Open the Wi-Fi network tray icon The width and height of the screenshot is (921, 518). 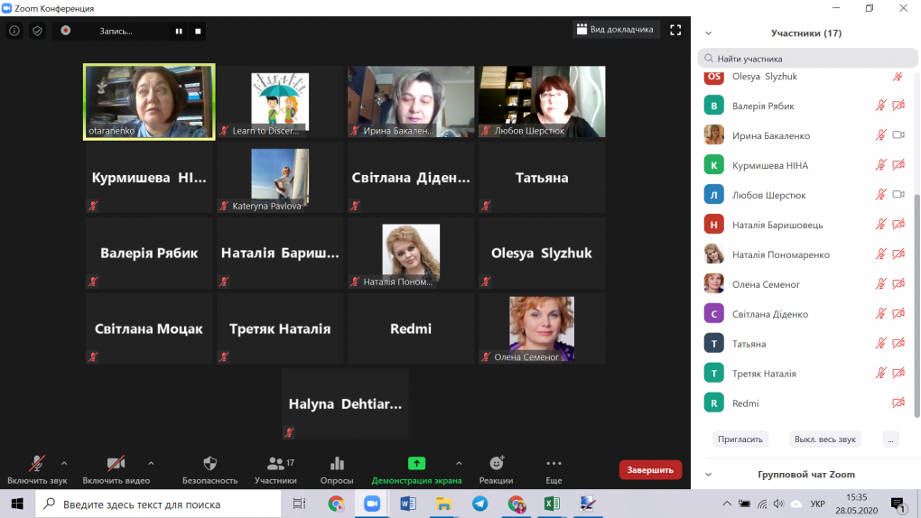tap(762, 504)
